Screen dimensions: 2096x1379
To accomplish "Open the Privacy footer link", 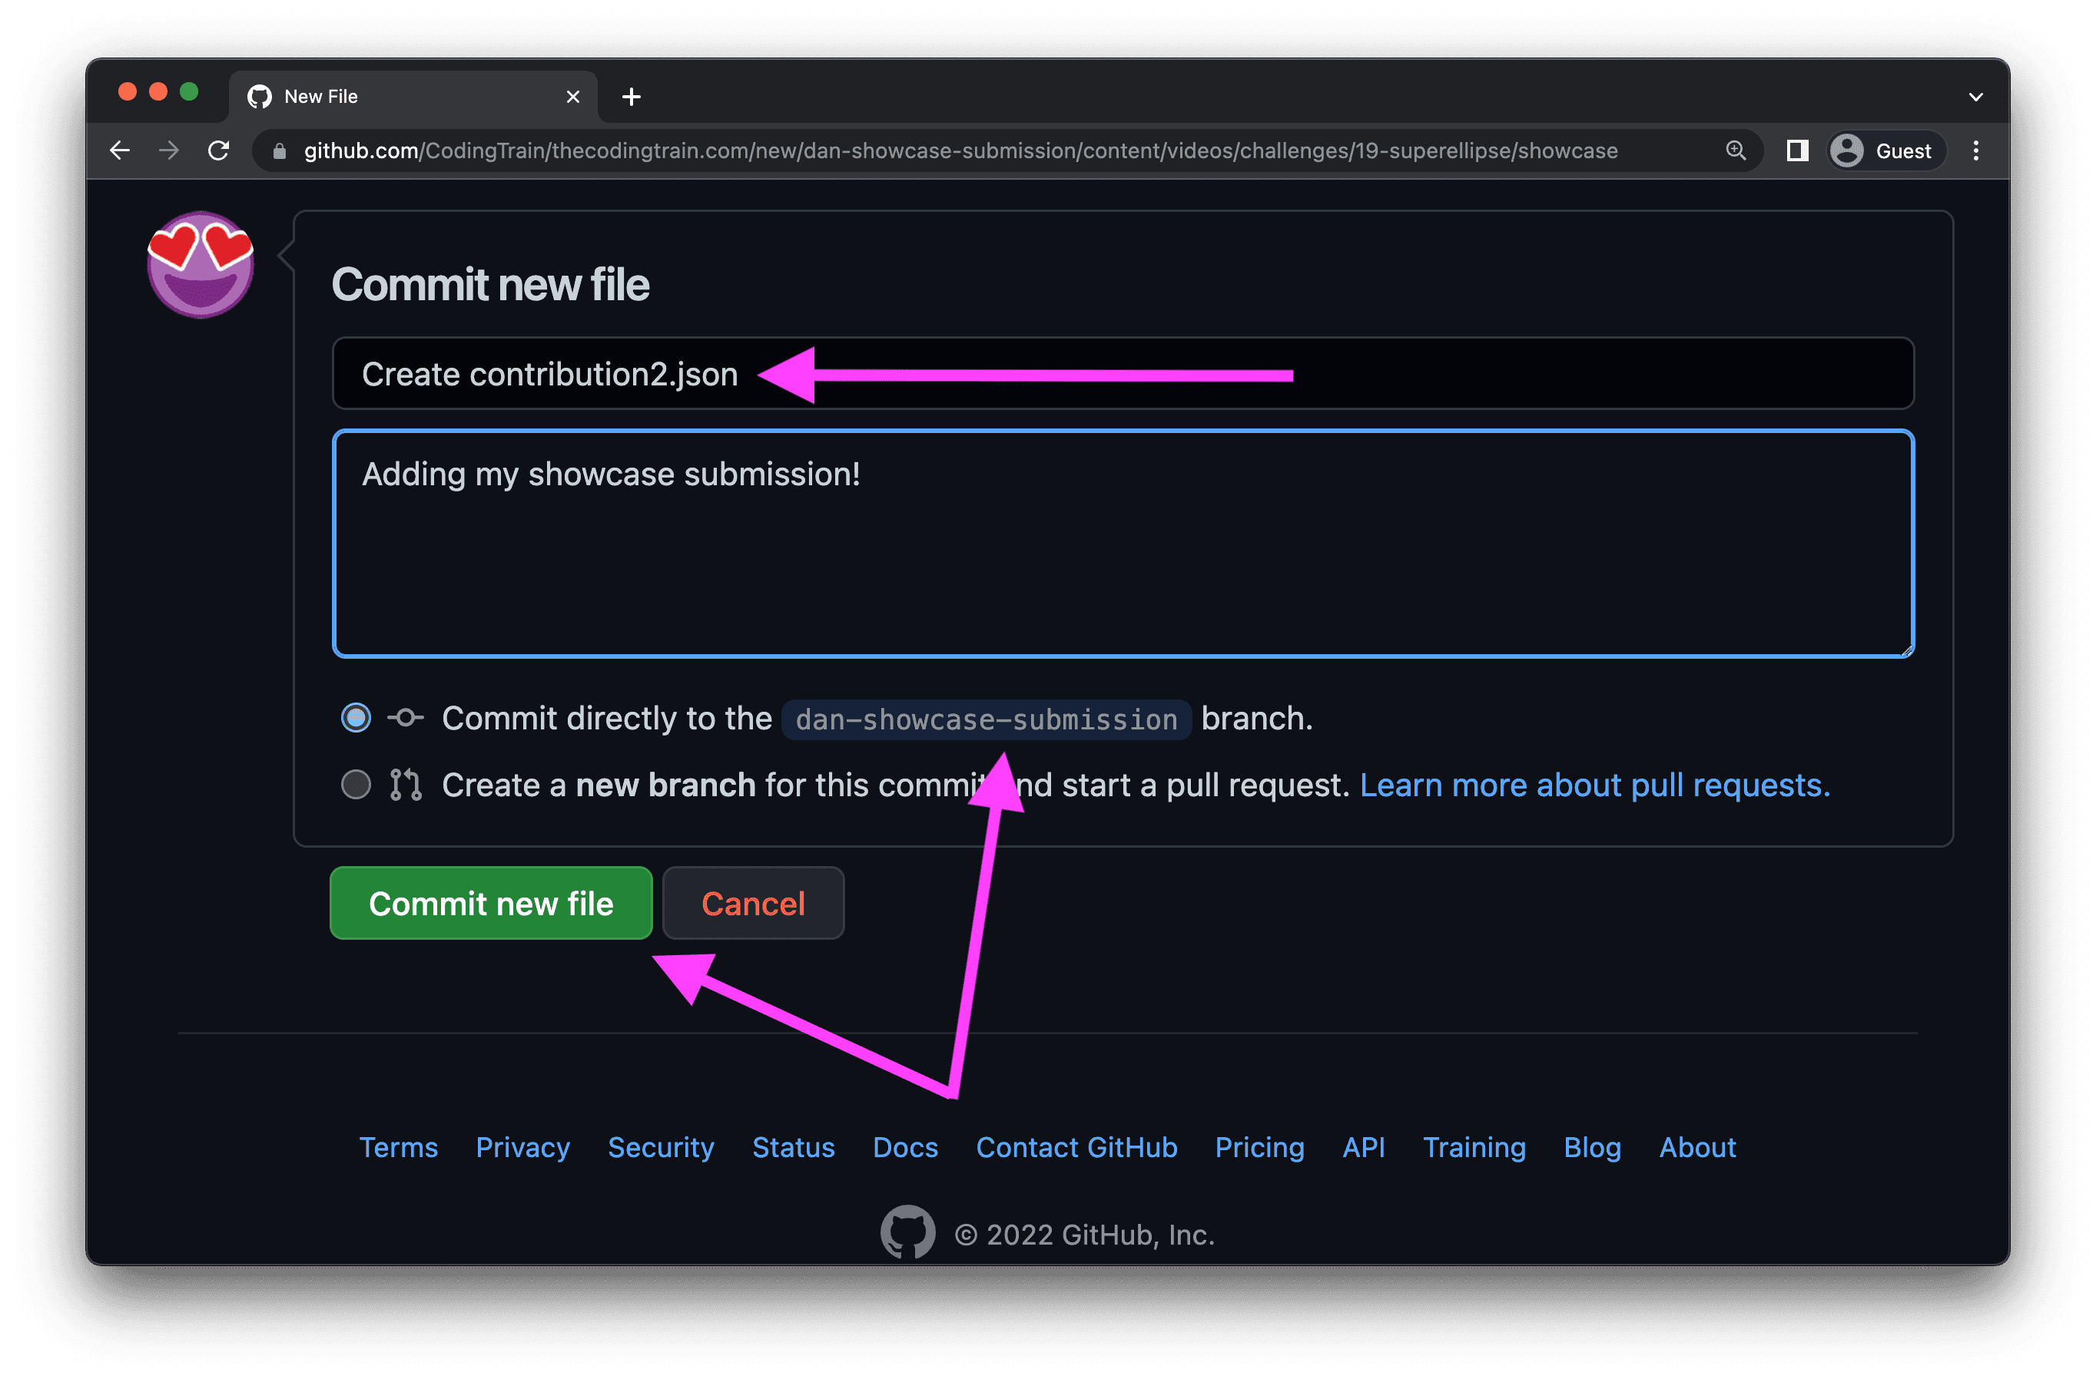I will (x=522, y=1146).
